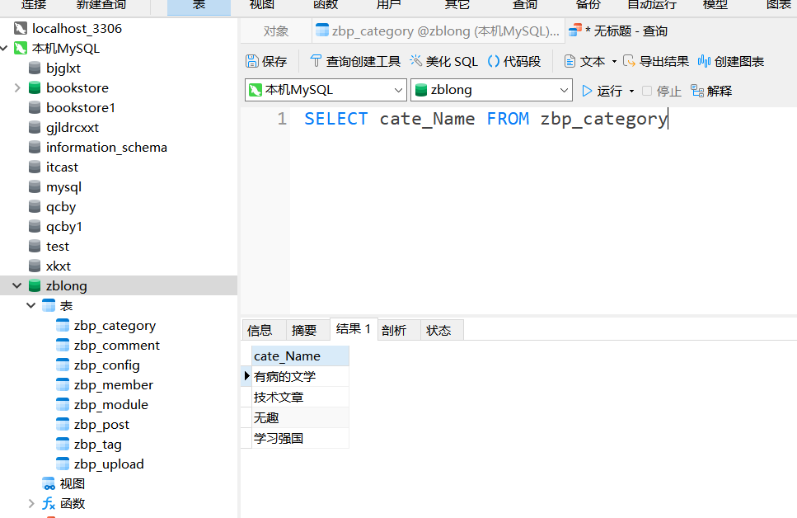797x518 pixels.
Task: Select the 技术文章 result cell
Action: [x=300, y=397]
